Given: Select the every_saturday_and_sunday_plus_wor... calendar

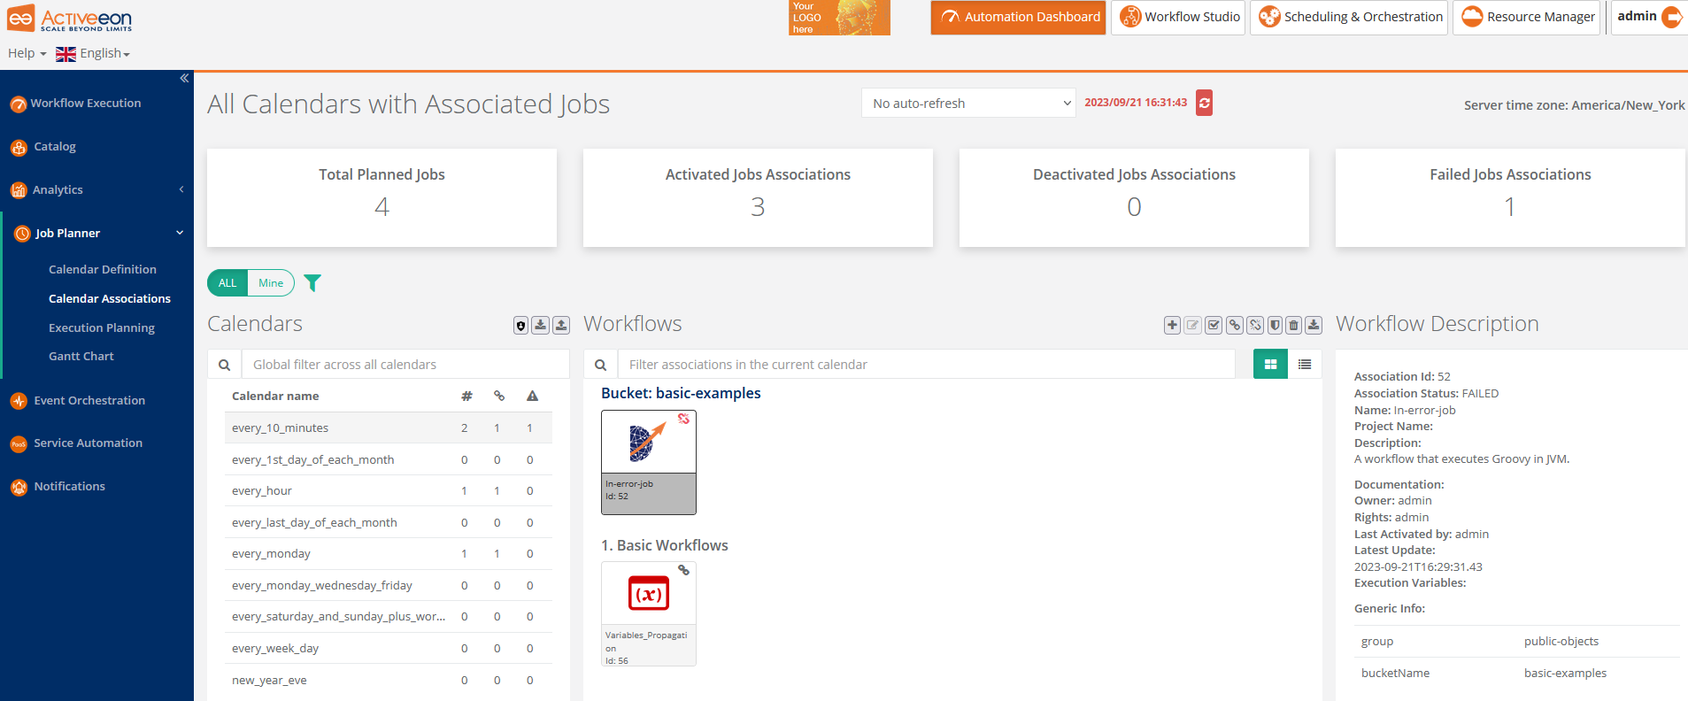Looking at the screenshot, I should (389, 616).
